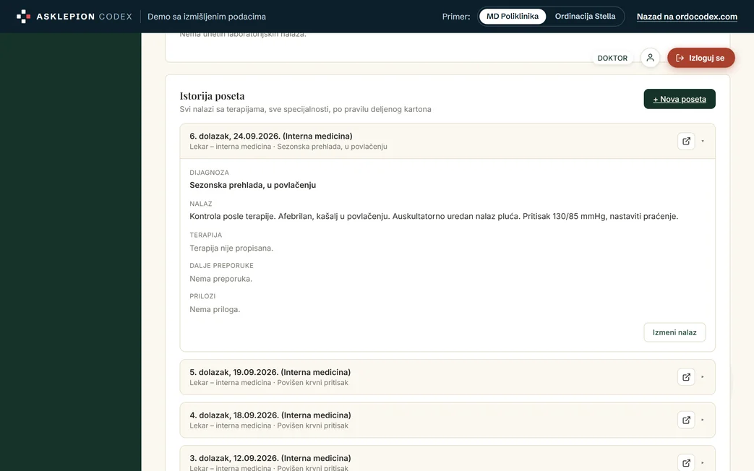Open 4. dolazak visit in new window
This screenshot has height=471, width=754.
686,420
